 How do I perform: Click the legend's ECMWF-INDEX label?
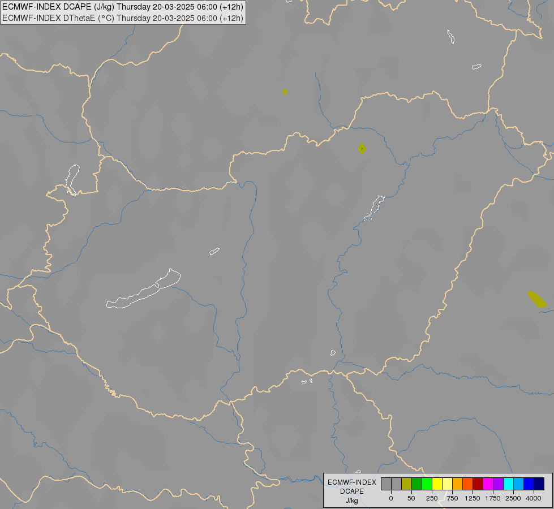[x=352, y=482]
